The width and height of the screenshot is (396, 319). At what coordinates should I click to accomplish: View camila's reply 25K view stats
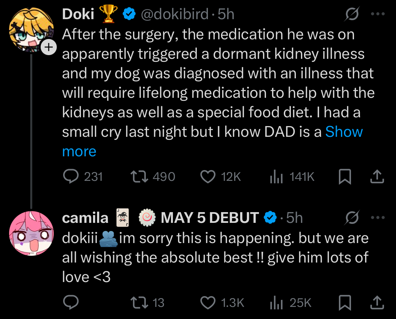pyautogui.click(x=276, y=303)
